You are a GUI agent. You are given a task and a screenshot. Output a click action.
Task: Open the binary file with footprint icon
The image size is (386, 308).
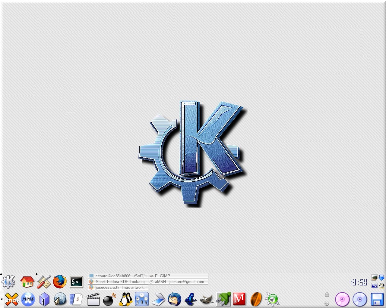[76, 299]
